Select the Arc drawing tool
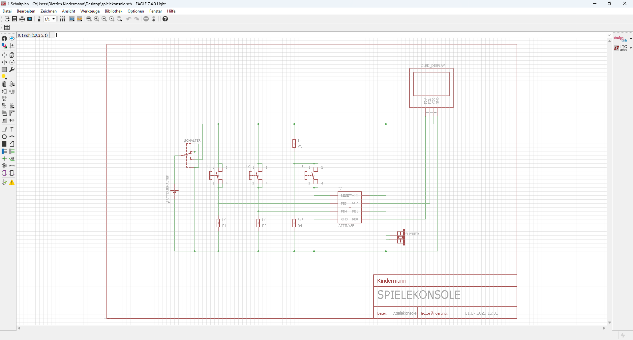Screen dimensions: 633x340 pos(12,137)
